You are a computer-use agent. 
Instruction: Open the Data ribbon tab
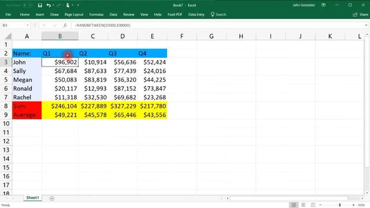tap(113, 14)
